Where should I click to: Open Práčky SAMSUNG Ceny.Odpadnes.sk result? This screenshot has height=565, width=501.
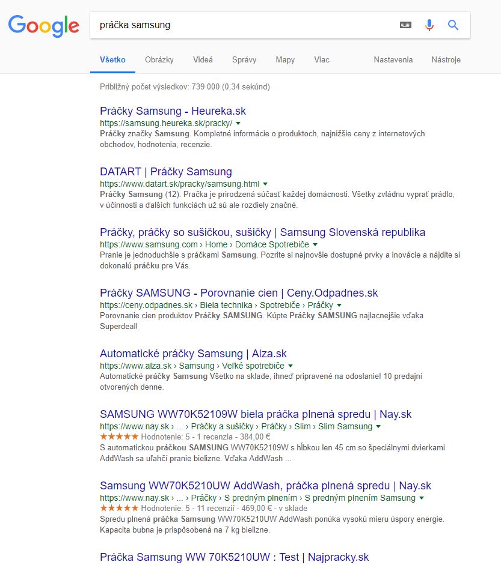click(x=239, y=292)
